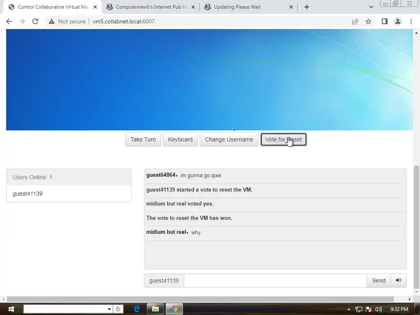Click 'guest41139 started a vote' message
Screen dimensions: 420x315
click(x=199, y=189)
